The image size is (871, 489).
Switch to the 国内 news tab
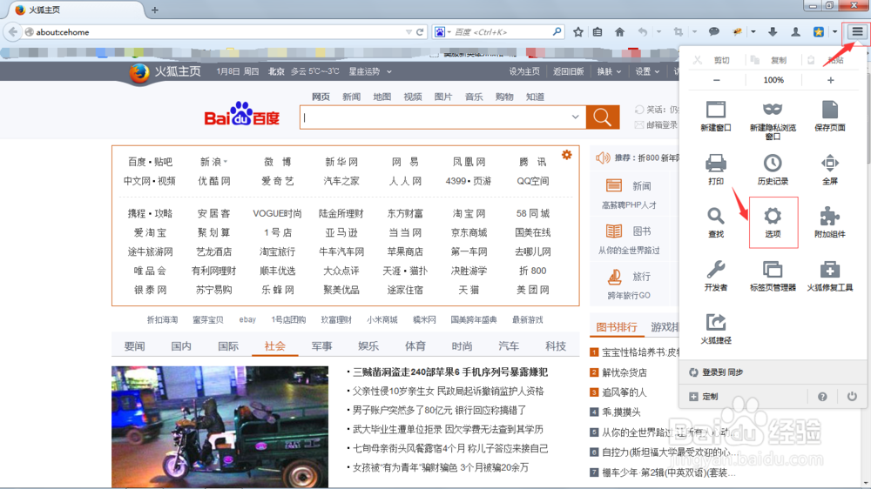click(181, 345)
